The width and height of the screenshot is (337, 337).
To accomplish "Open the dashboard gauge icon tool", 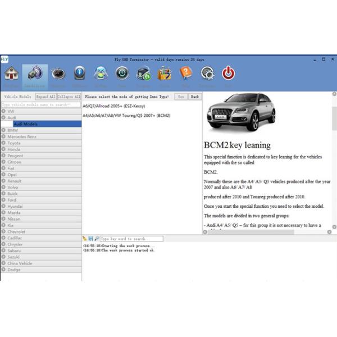I will 58,74.
